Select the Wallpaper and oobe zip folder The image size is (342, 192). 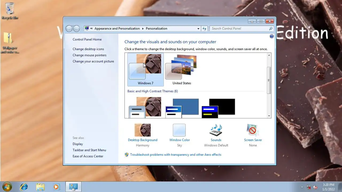tap(10, 43)
